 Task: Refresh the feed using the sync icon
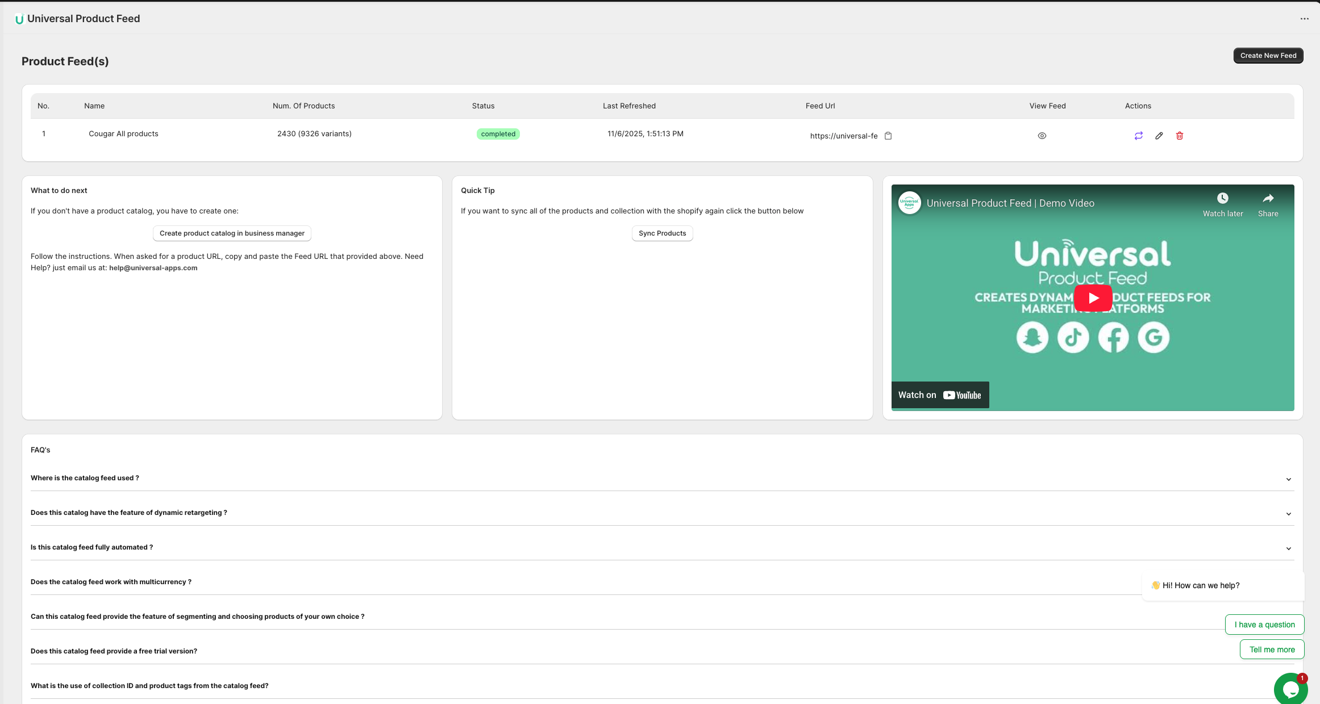click(x=1138, y=135)
